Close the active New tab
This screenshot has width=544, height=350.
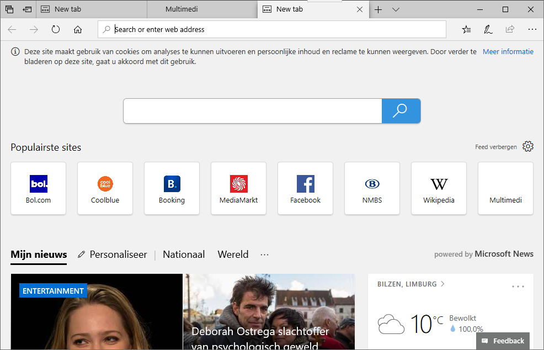[360, 9]
